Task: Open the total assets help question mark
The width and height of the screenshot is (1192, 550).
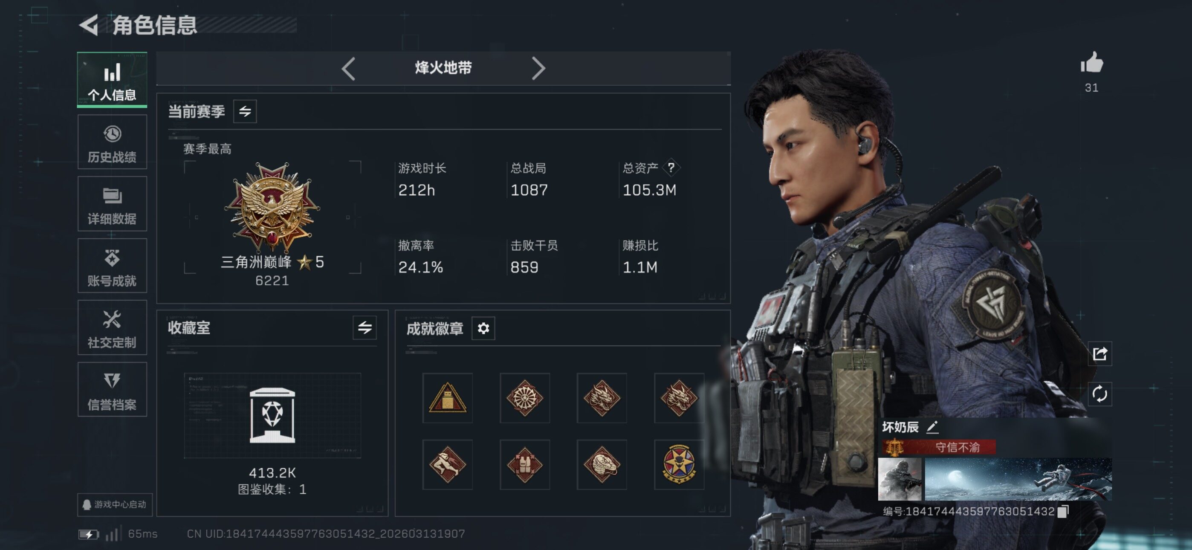Action: (x=671, y=167)
